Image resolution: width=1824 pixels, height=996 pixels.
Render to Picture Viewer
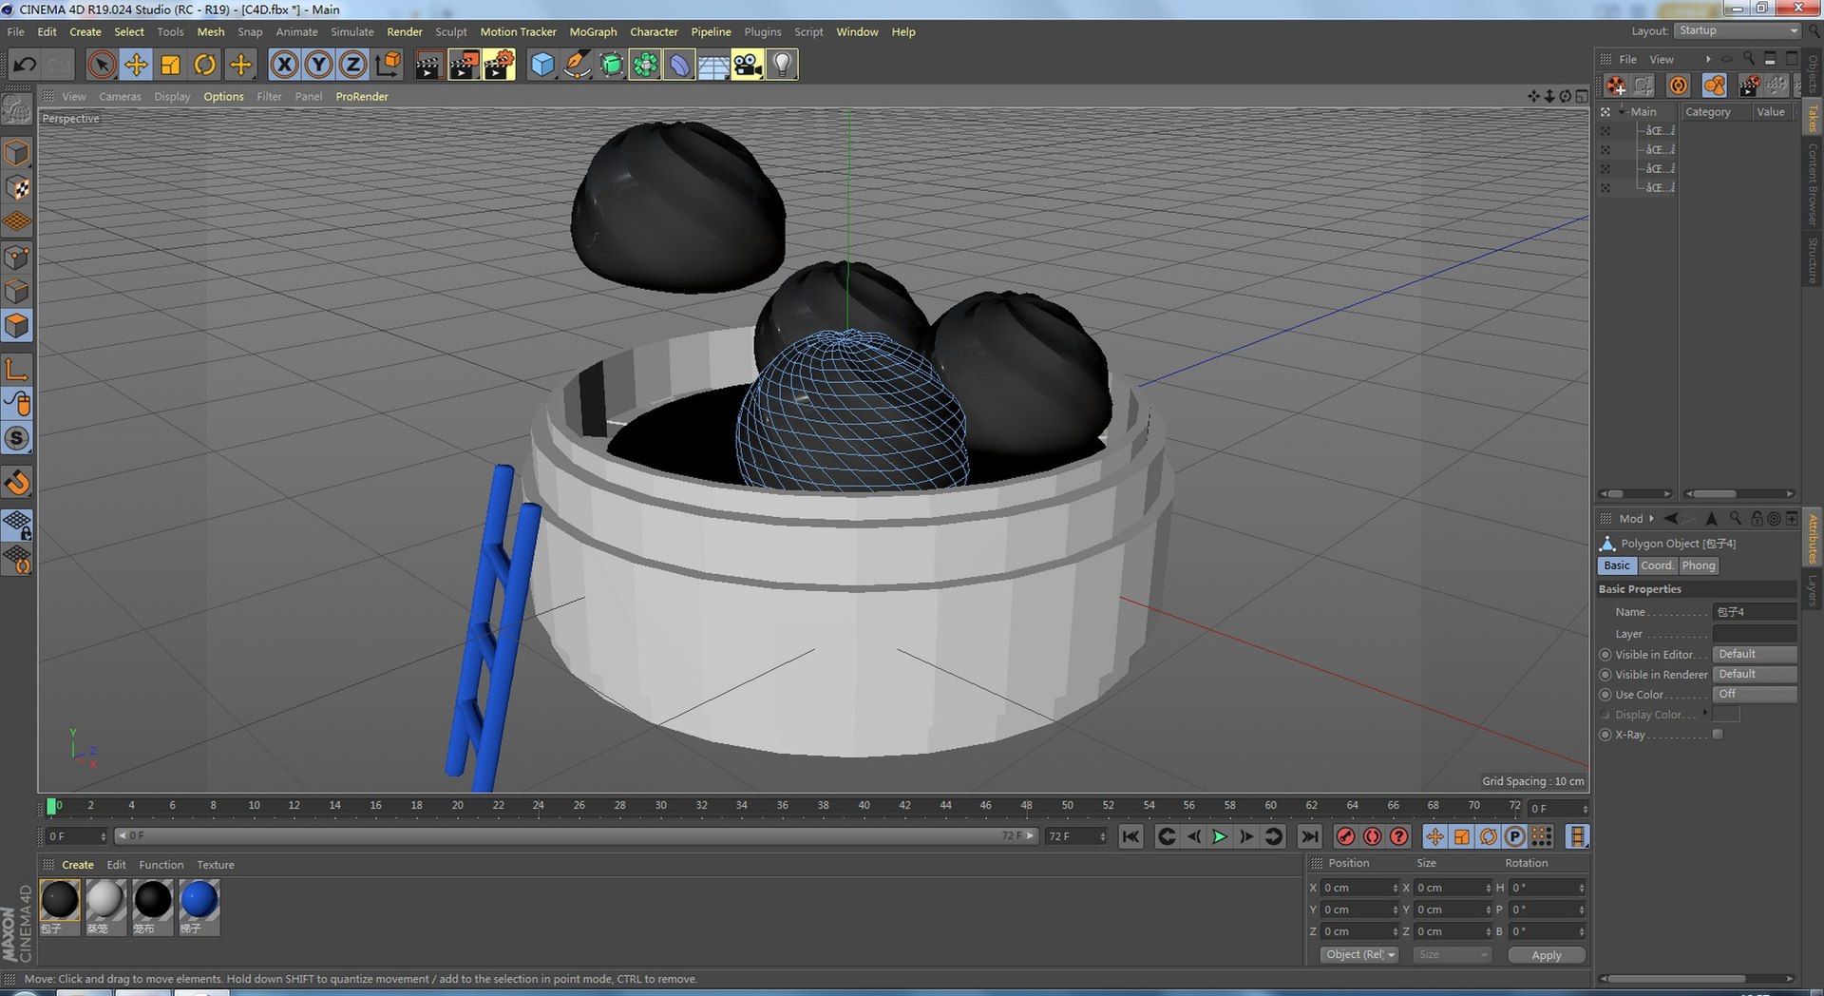(x=464, y=65)
